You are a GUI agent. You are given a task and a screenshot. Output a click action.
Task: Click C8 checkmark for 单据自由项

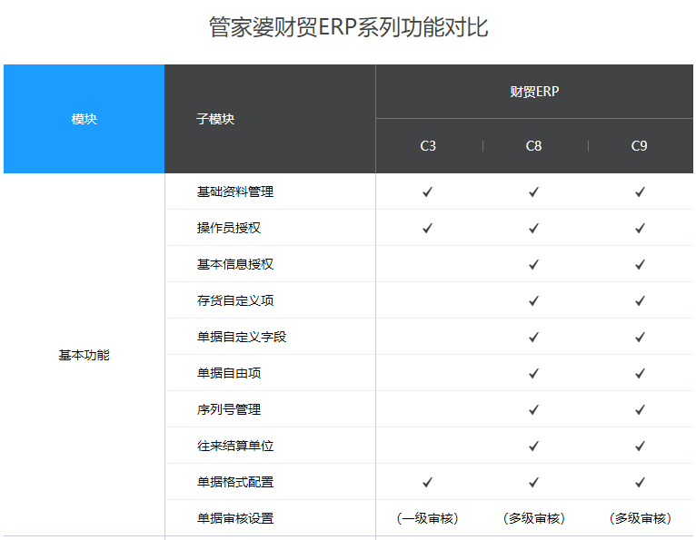(533, 373)
